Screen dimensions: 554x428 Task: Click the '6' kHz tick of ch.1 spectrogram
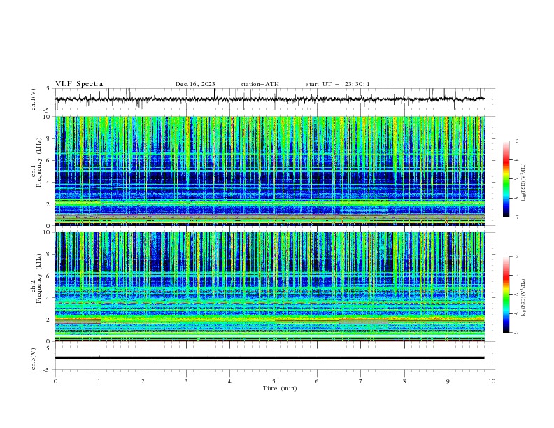(x=50, y=160)
